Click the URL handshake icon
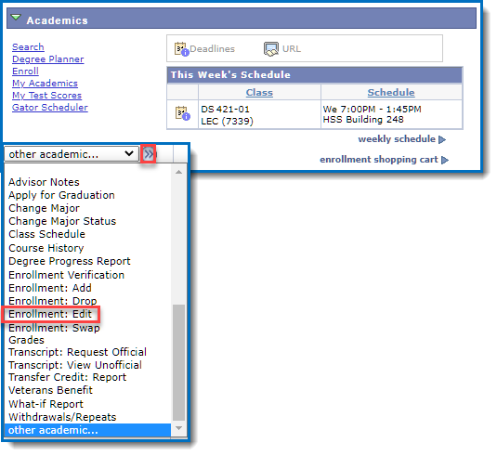Image resolution: width=497 pixels, height=456 pixels. point(271,49)
